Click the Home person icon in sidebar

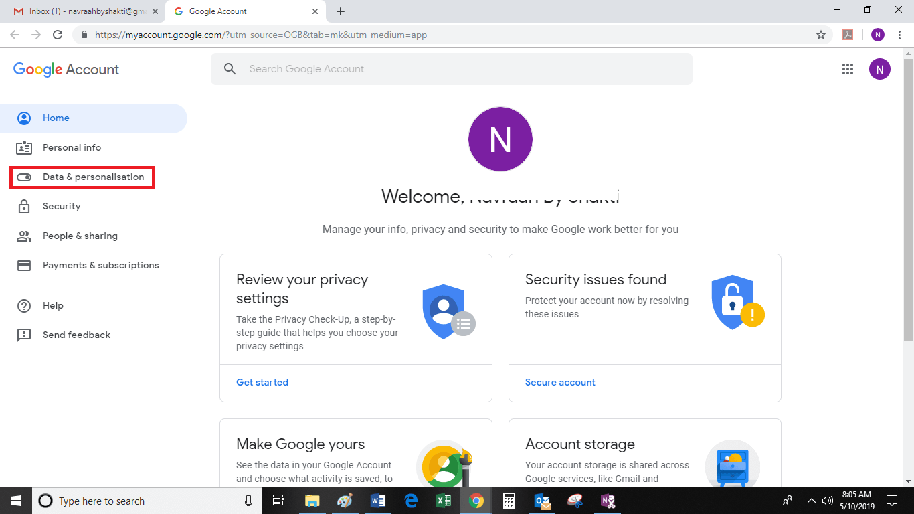pyautogui.click(x=24, y=118)
